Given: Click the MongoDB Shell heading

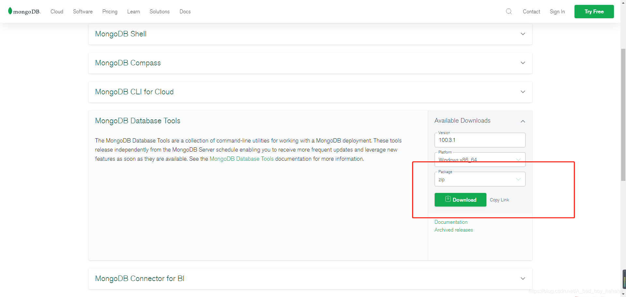Looking at the screenshot, I should [x=121, y=34].
